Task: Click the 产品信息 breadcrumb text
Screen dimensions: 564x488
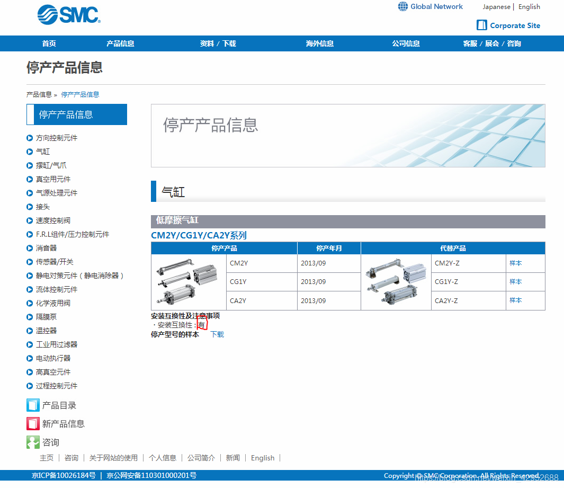Action: (x=39, y=95)
